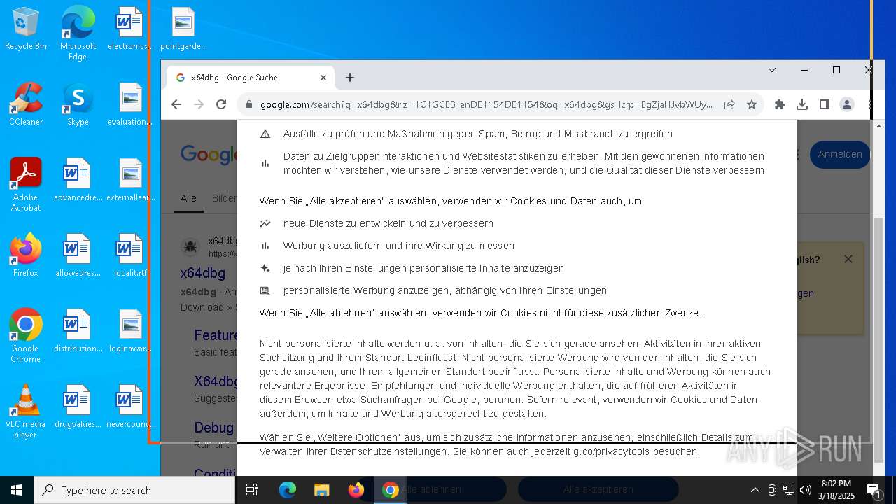The image size is (896, 504).
Task: Open the volume control tray icon
Action: tap(806, 490)
